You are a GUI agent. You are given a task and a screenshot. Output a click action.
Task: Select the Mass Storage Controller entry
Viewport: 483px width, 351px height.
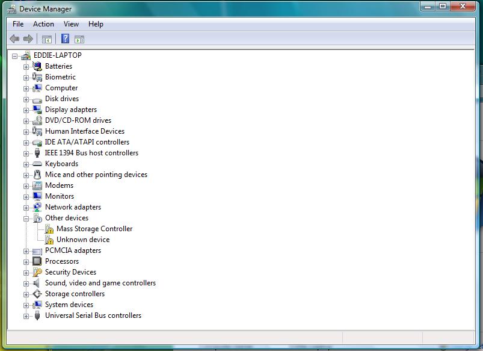[x=94, y=229]
